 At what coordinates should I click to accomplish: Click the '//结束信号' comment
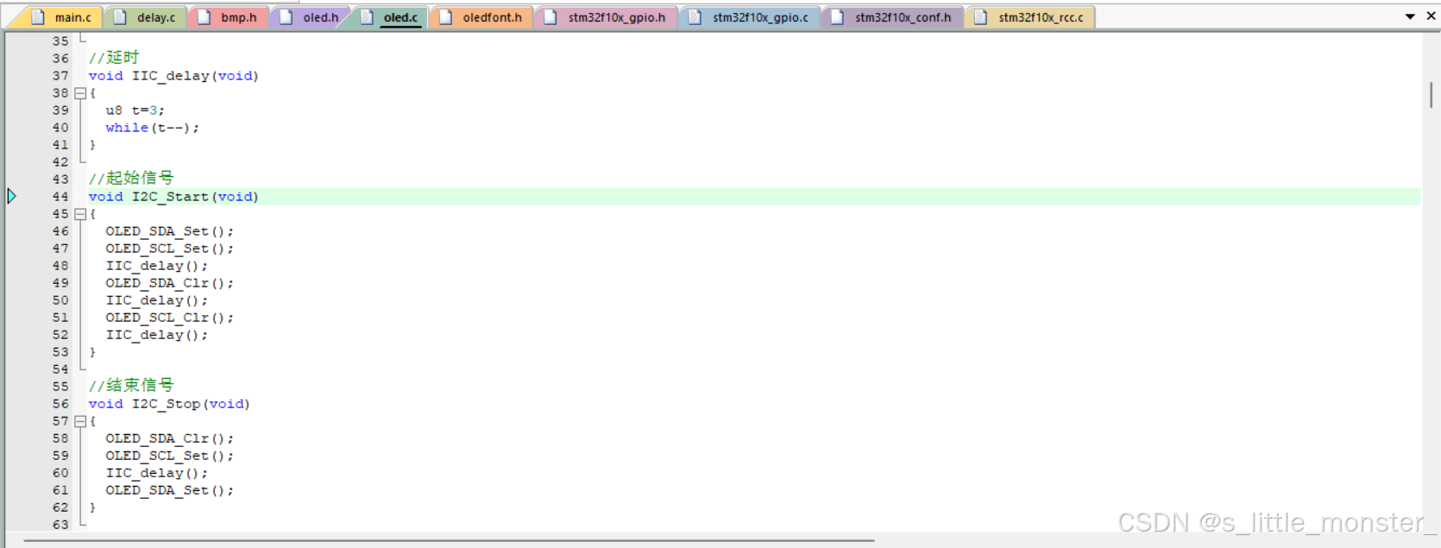pyautogui.click(x=131, y=386)
